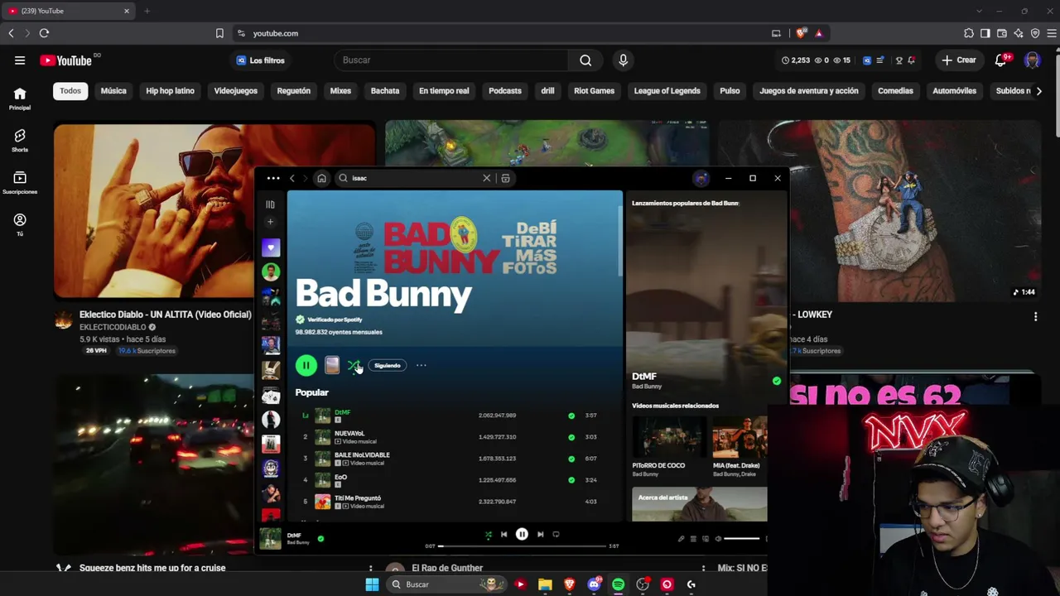This screenshot has height=596, width=1060.
Task: Go back in Spotify
Action: pos(291,178)
